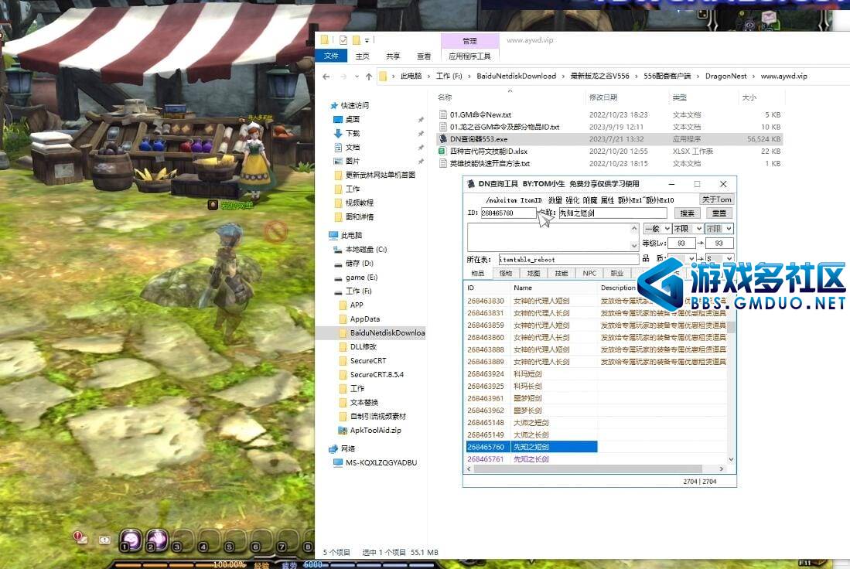Open the game (E:) drive in the sidebar

point(361,278)
